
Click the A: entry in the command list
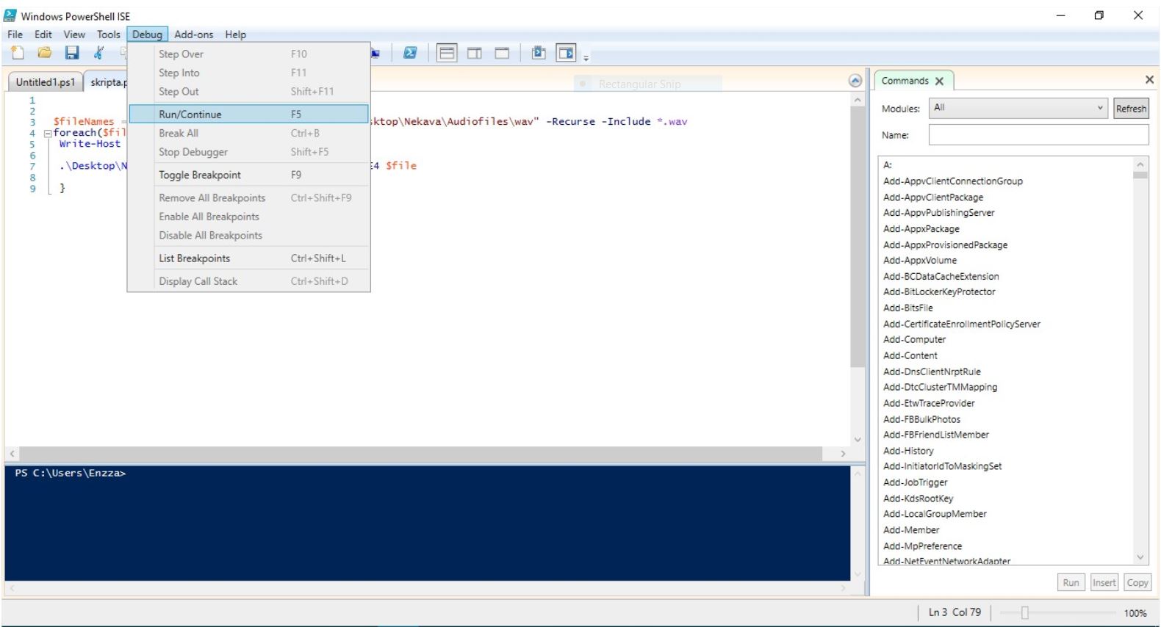pos(888,165)
